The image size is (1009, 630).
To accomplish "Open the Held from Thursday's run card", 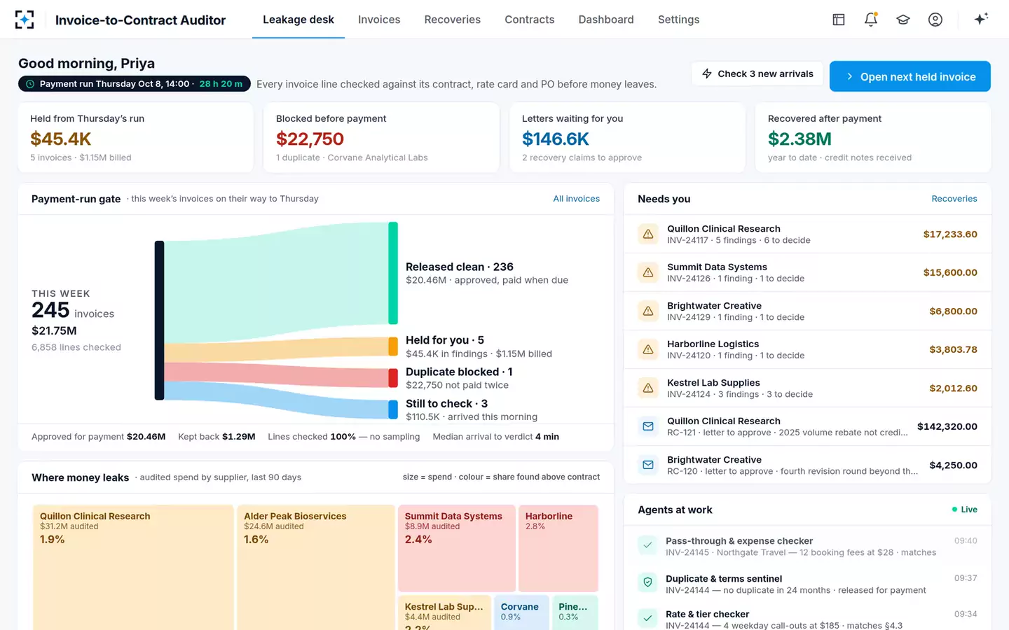I will pos(136,137).
